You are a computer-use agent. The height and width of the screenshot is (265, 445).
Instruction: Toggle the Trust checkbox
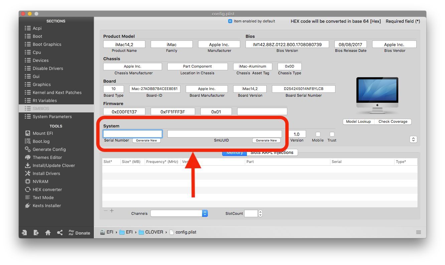pyautogui.click(x=332, y=134)
